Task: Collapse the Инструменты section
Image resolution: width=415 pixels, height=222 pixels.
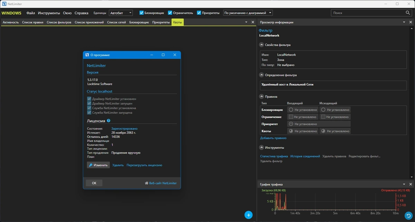Action: (261, 148)
